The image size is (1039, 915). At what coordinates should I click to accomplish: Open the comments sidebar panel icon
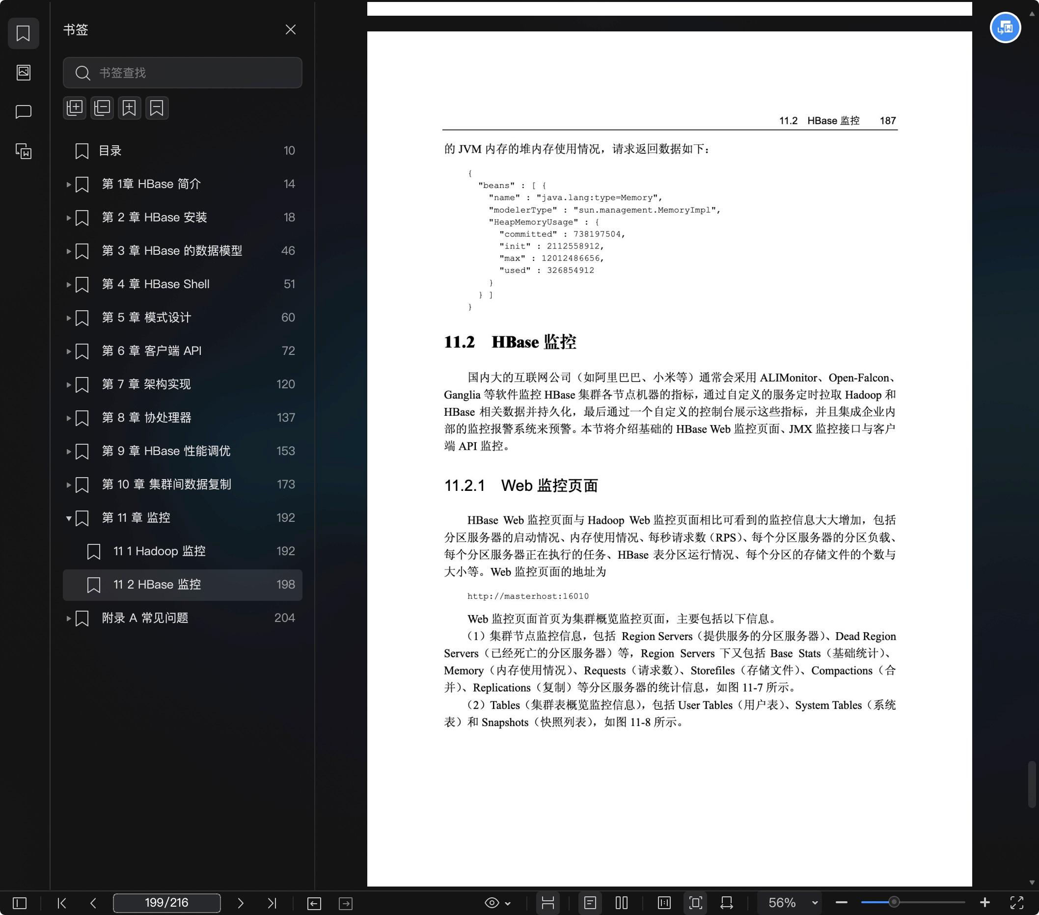pyautogui.click(x=24, y=111)
